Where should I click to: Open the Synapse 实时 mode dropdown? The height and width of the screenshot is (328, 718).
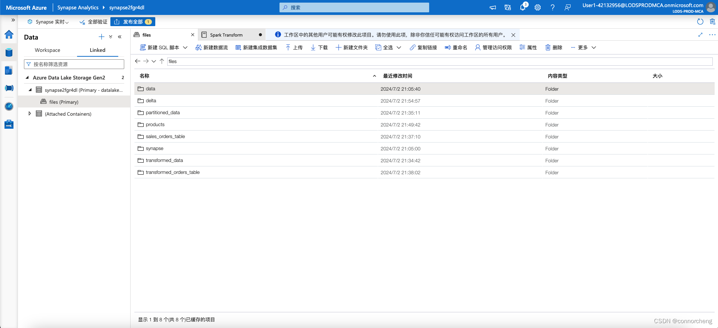[48, 22]
